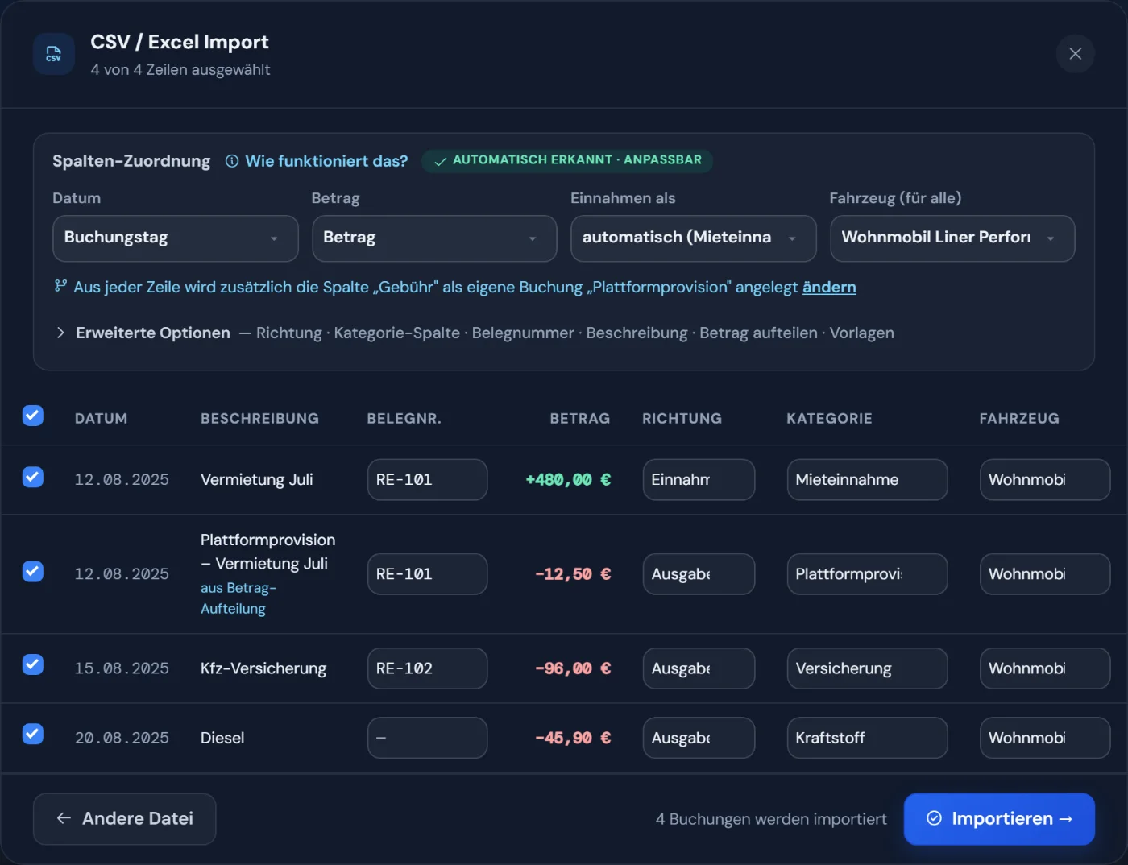Uncheck the Plattformprovision row checkbox
The width and height of the screenshot is (1128, 865).
click(33, 571)
